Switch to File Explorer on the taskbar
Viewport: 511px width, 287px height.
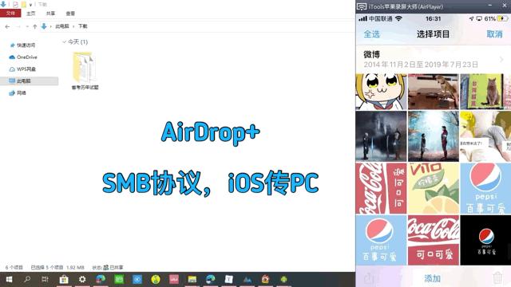[192, 279]
